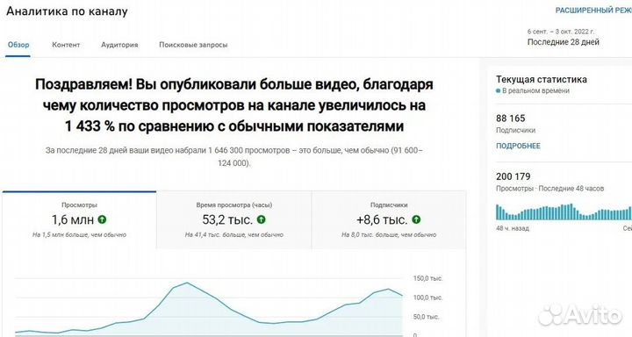
Task: Open the Поисковые запросы tab
Action: [193, 45]
